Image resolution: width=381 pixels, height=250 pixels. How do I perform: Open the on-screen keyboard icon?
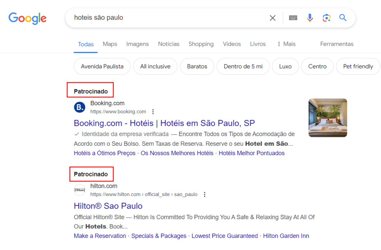pyautogui.click(x=293, y=17)
